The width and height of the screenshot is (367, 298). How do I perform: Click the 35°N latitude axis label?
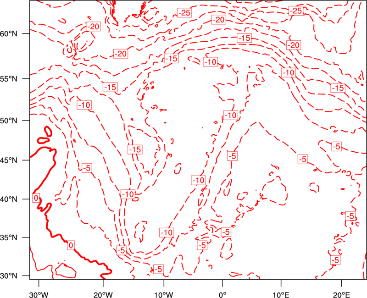[9, 237]
